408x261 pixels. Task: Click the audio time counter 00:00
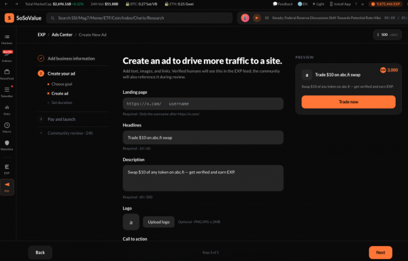point(390,18)
